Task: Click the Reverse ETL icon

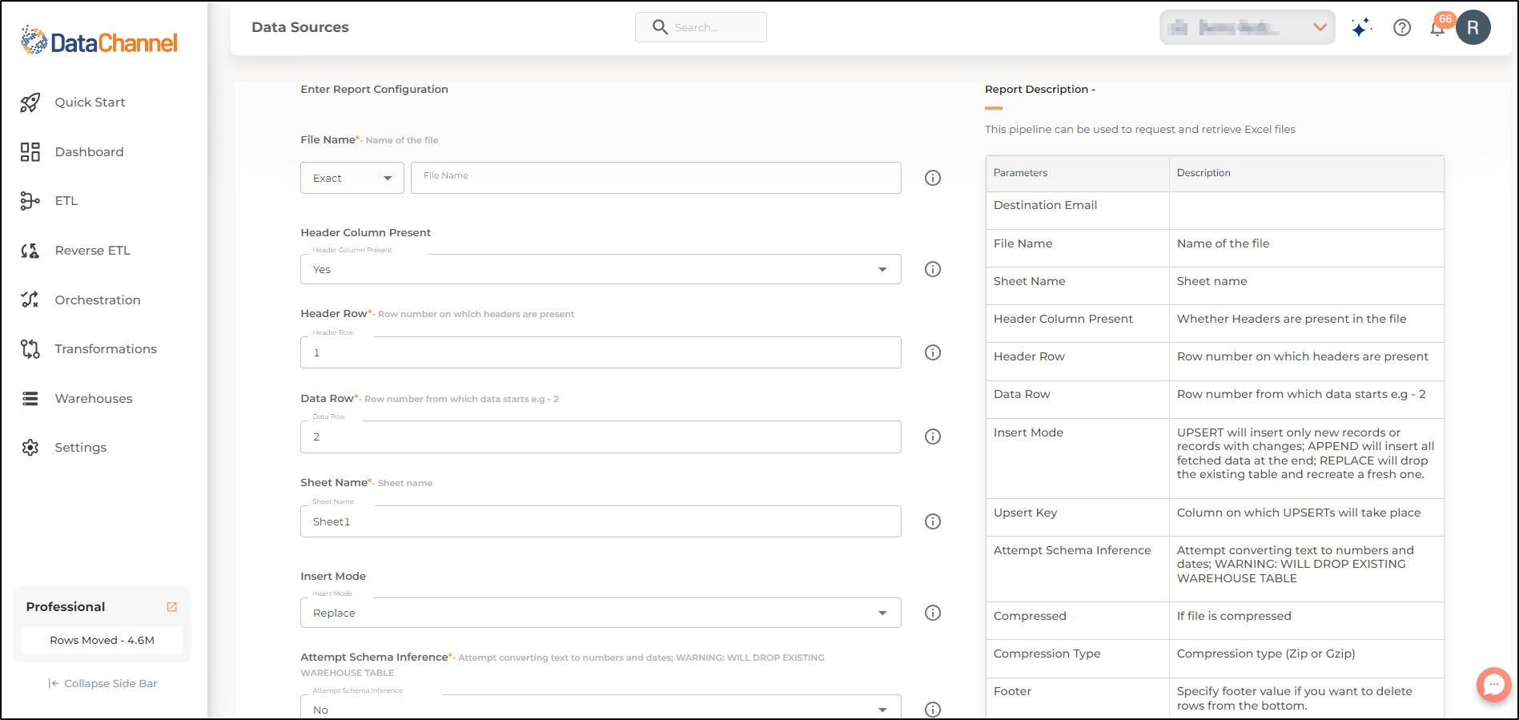Action: pyautogui.click(x=30, y=251)
